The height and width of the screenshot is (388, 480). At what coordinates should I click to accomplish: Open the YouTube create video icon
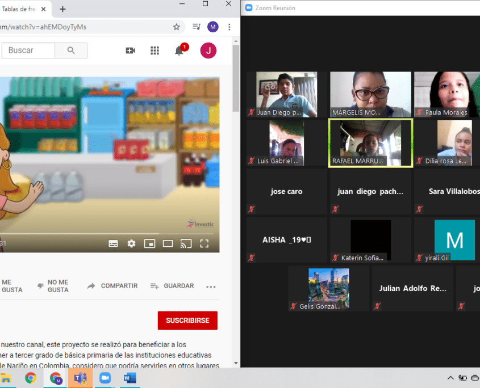pyautogui.click(x=131, y=50)
